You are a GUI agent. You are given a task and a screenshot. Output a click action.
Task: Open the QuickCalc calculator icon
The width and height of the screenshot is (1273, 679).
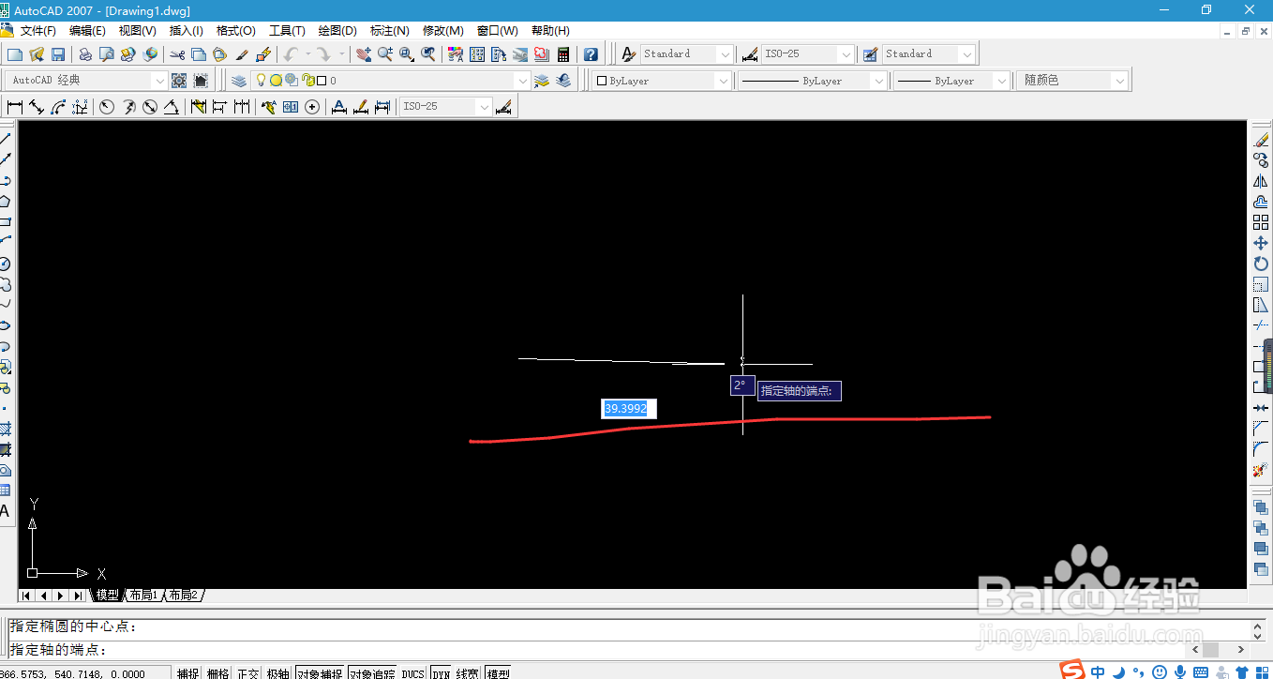(563, 54)
